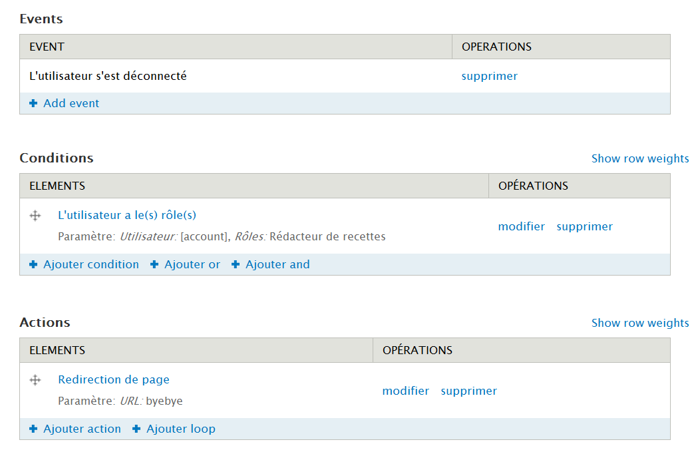Show row weights for the Actions table
700x452 pixels.
[639, 323]
